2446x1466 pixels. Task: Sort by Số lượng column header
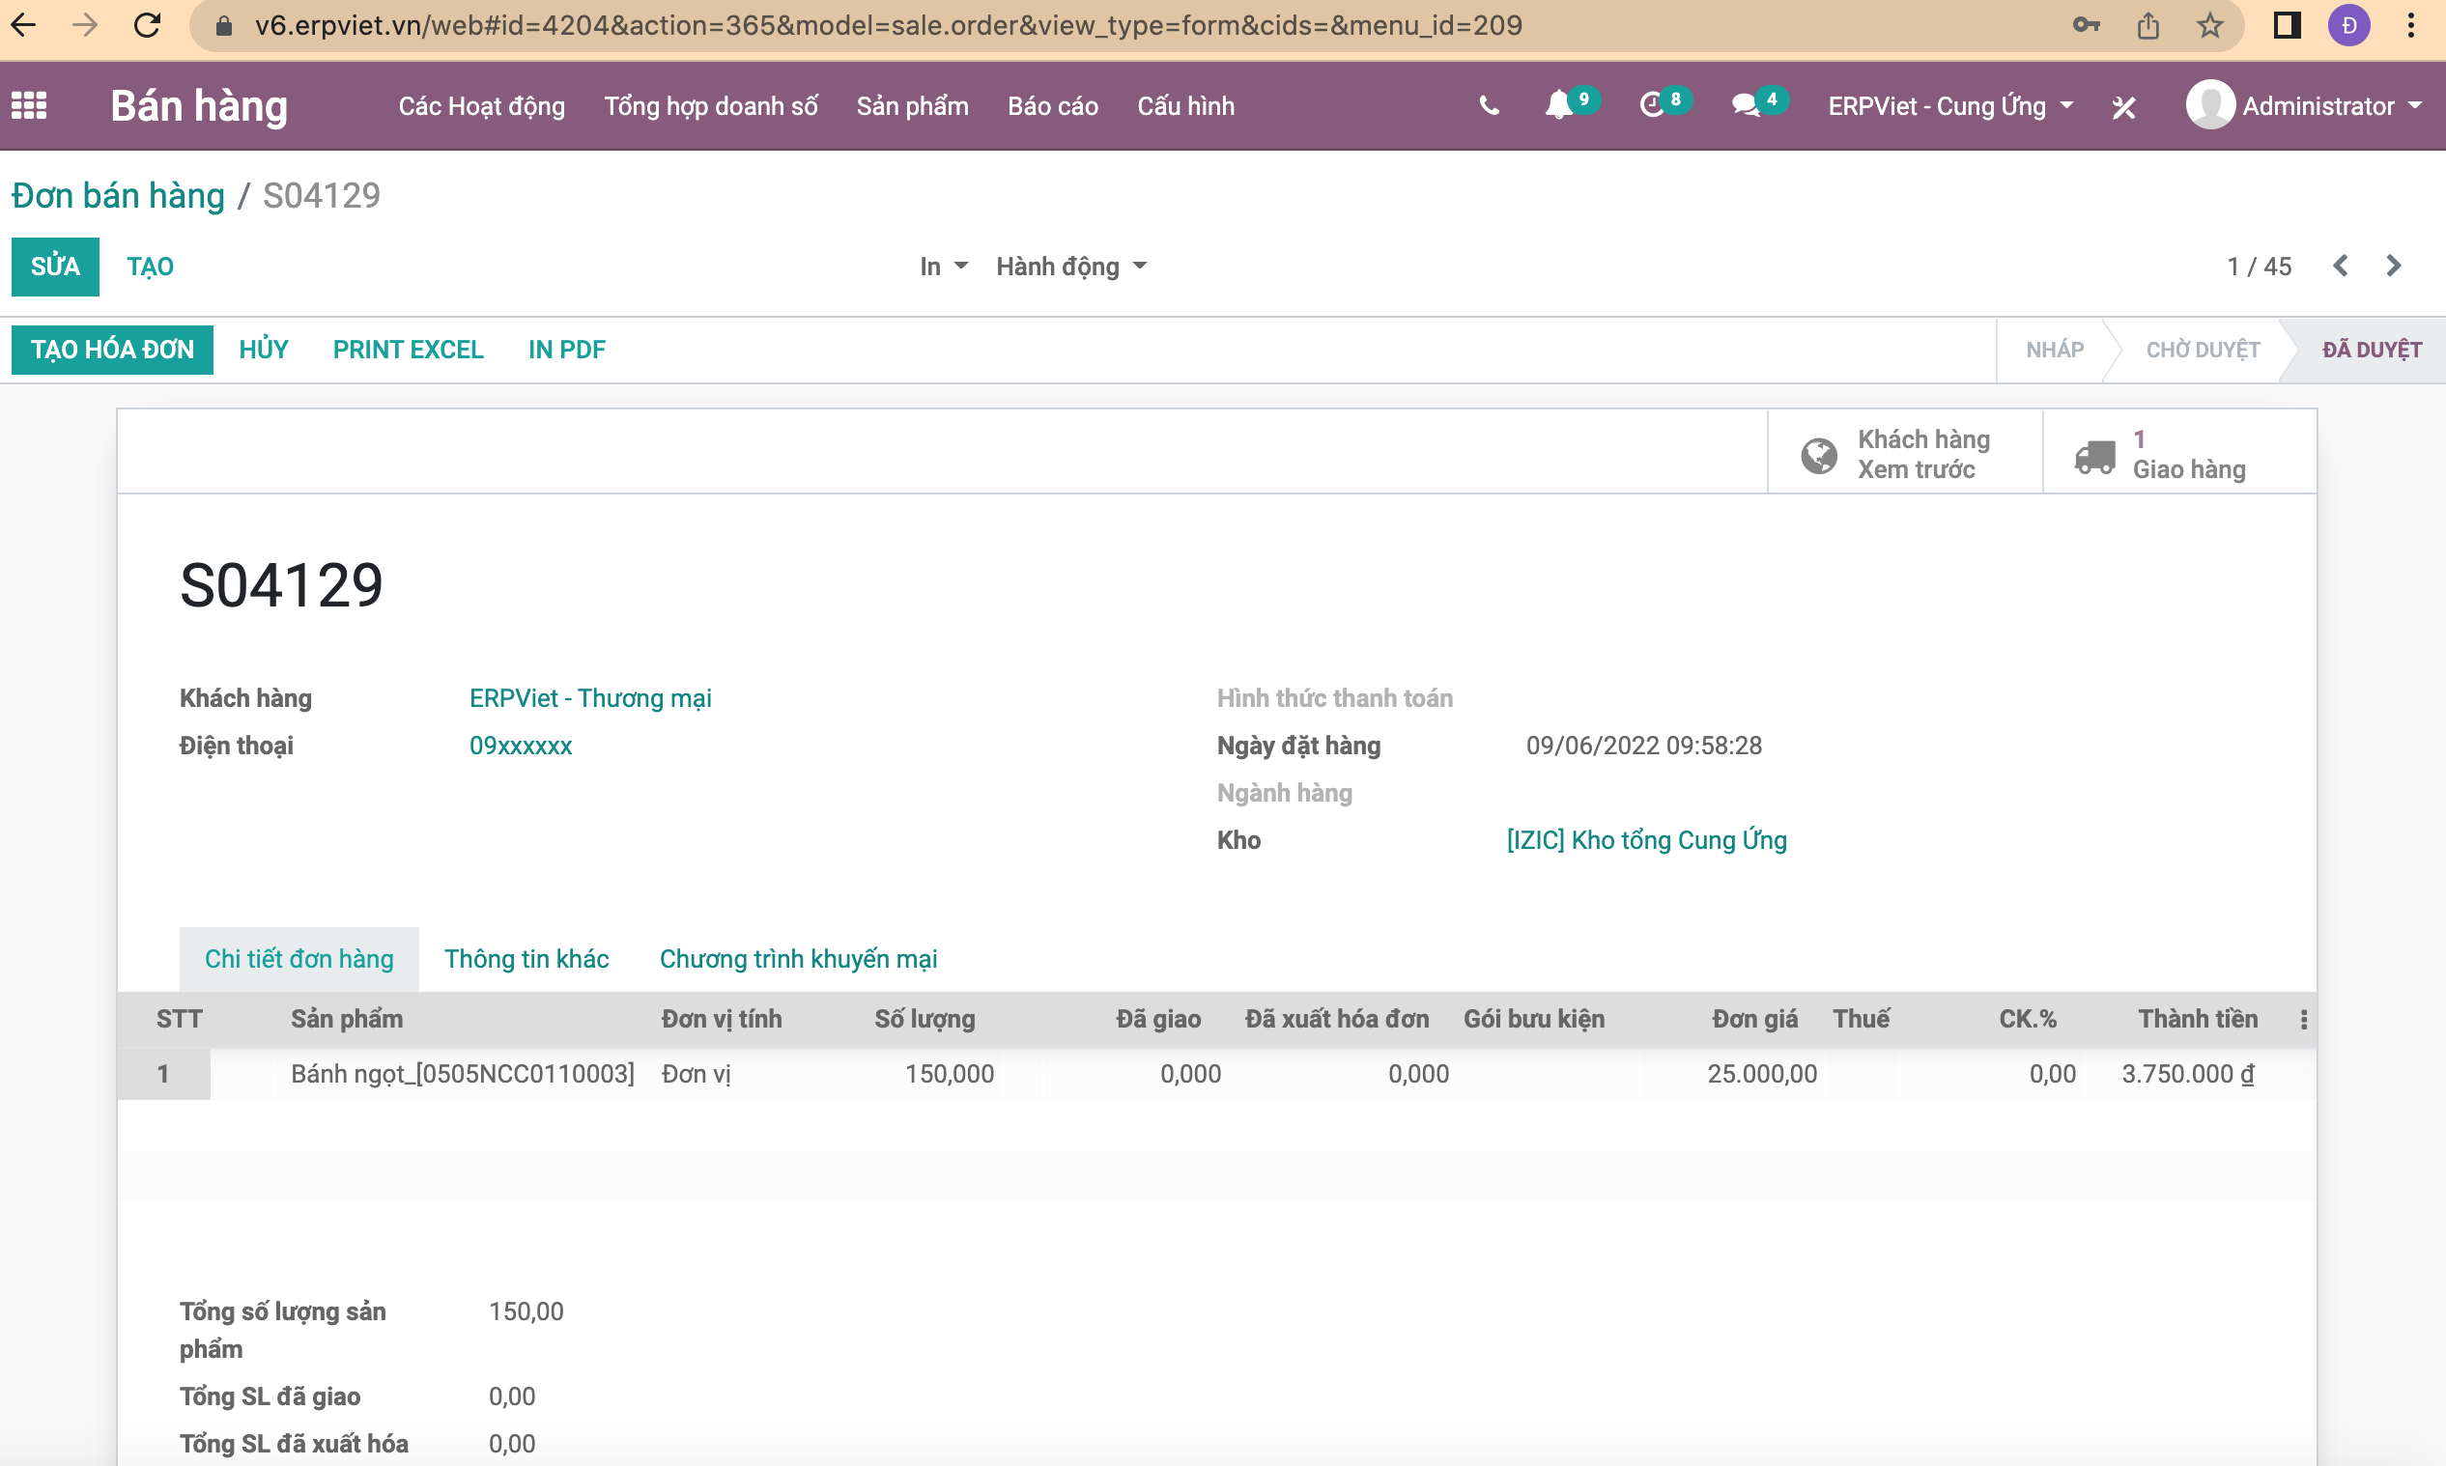[924, 1020]
